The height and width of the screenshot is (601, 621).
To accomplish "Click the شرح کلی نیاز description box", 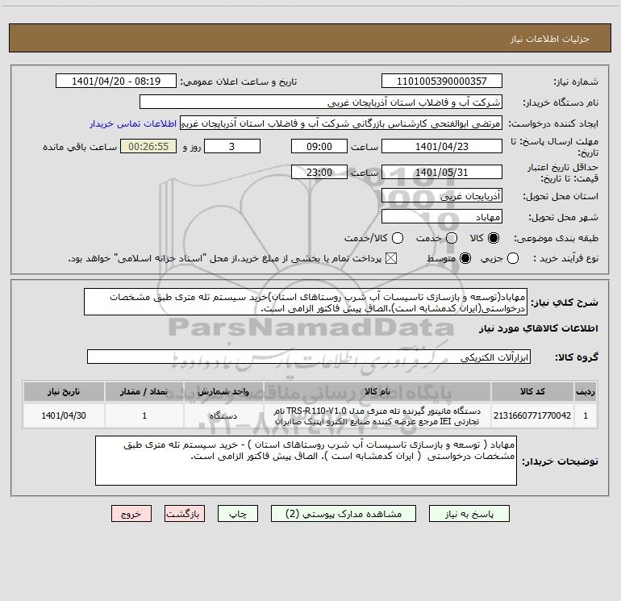I will coord(306,303).
